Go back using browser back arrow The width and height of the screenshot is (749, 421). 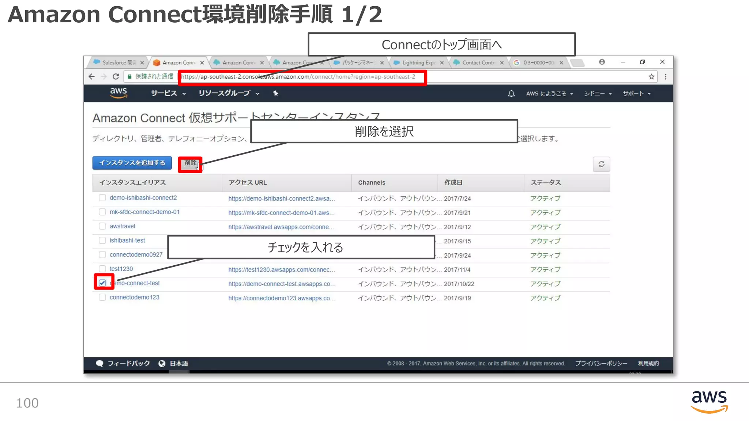pos(92,77)
